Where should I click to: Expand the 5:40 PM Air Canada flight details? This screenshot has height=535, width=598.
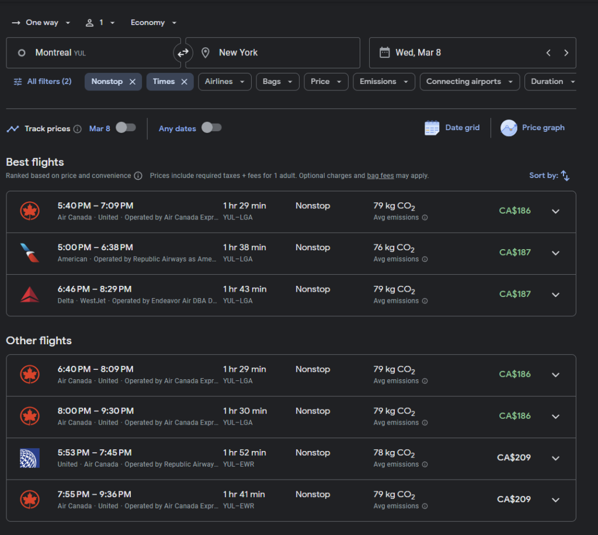click(x=555, y=211)
